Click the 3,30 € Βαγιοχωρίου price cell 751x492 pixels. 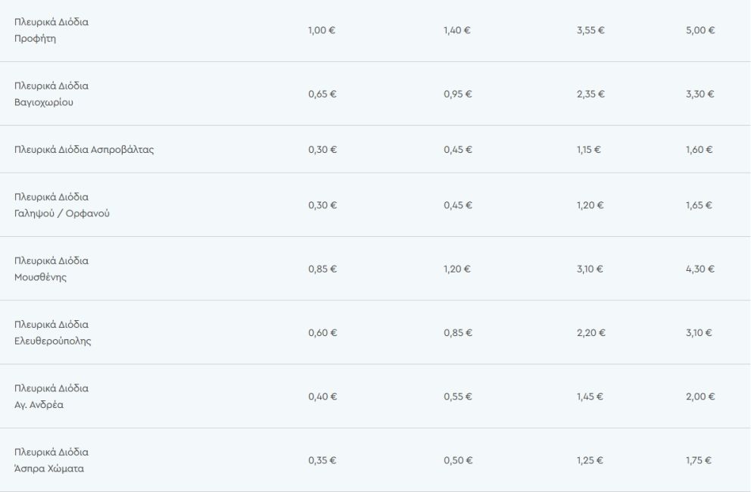pos(700,94)
